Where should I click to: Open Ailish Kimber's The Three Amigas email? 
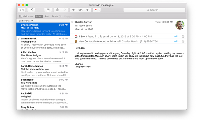[43, 57]
